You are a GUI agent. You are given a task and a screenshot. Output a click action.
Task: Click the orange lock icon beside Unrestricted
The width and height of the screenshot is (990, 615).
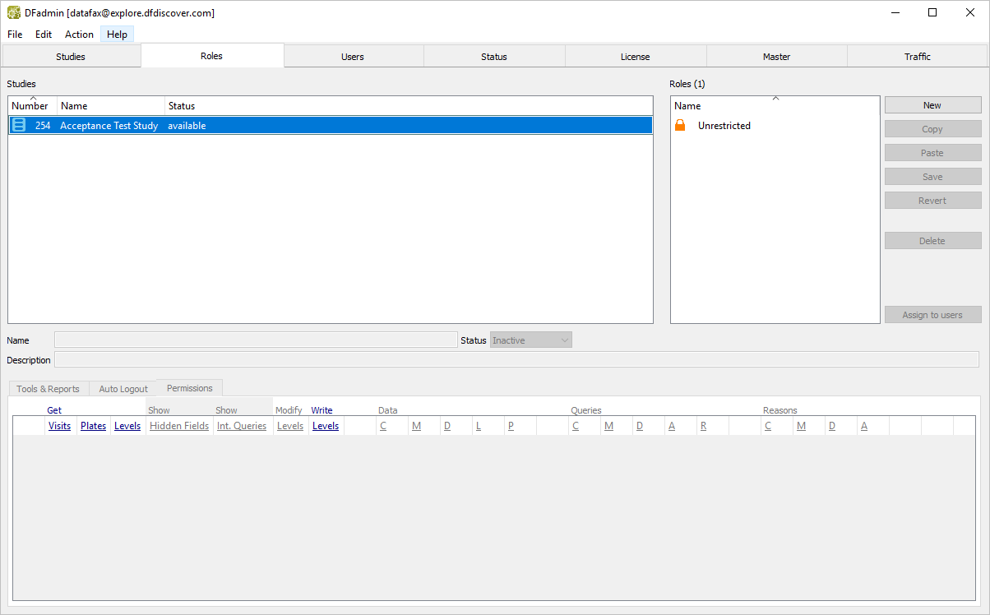pos(680,126)
